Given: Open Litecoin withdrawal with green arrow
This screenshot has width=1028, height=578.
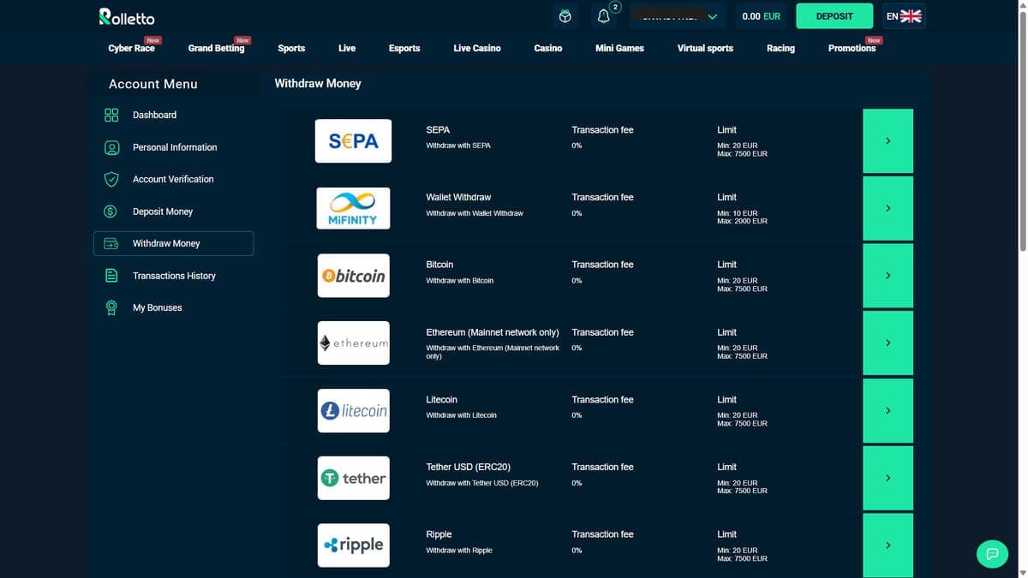Looking at the screenshot, I should coord(888,410).
